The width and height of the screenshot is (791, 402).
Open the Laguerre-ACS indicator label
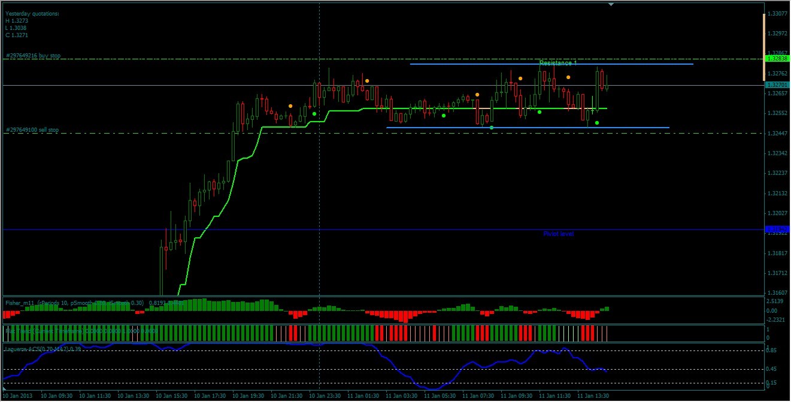(43, 349)
